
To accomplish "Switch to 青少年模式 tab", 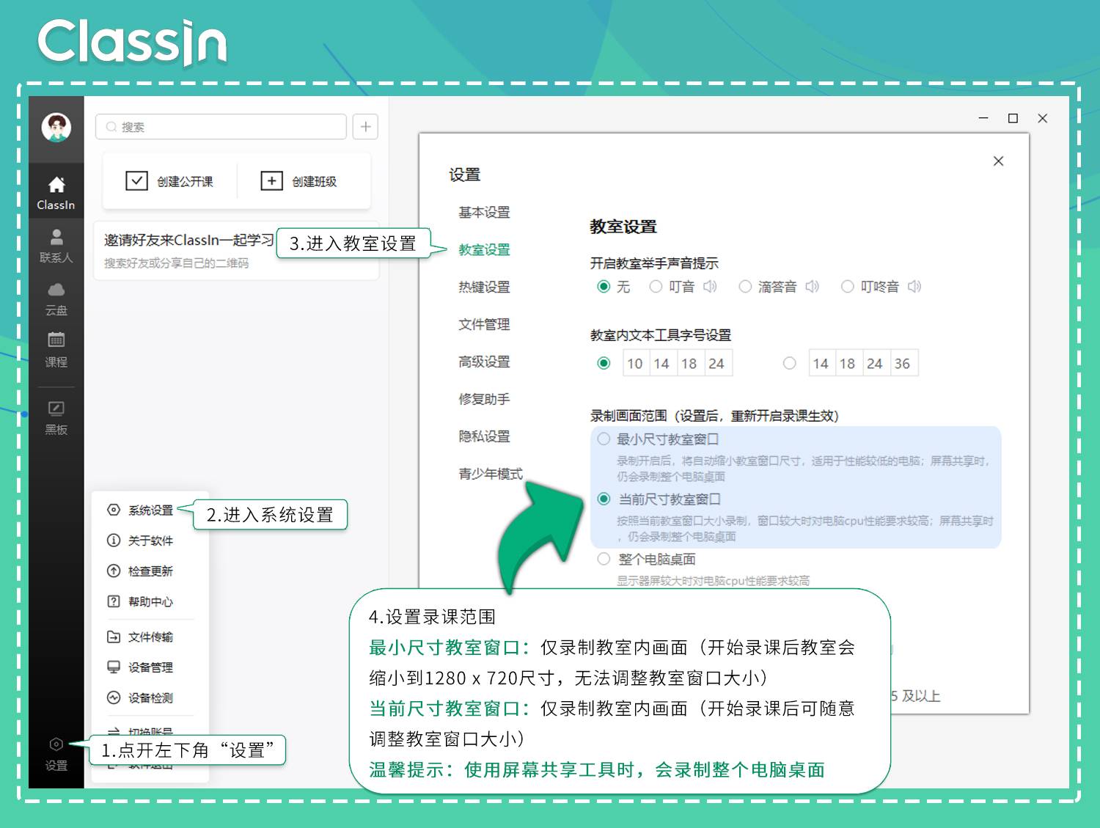I will [491, 474].
